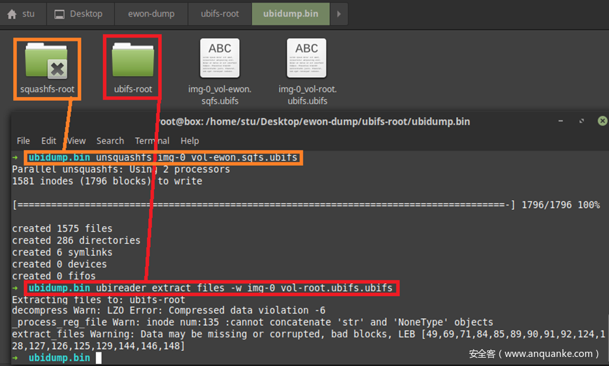Click the 'created 1575 files' output line
The image size is (609, 366).
(x=62, y=229)
